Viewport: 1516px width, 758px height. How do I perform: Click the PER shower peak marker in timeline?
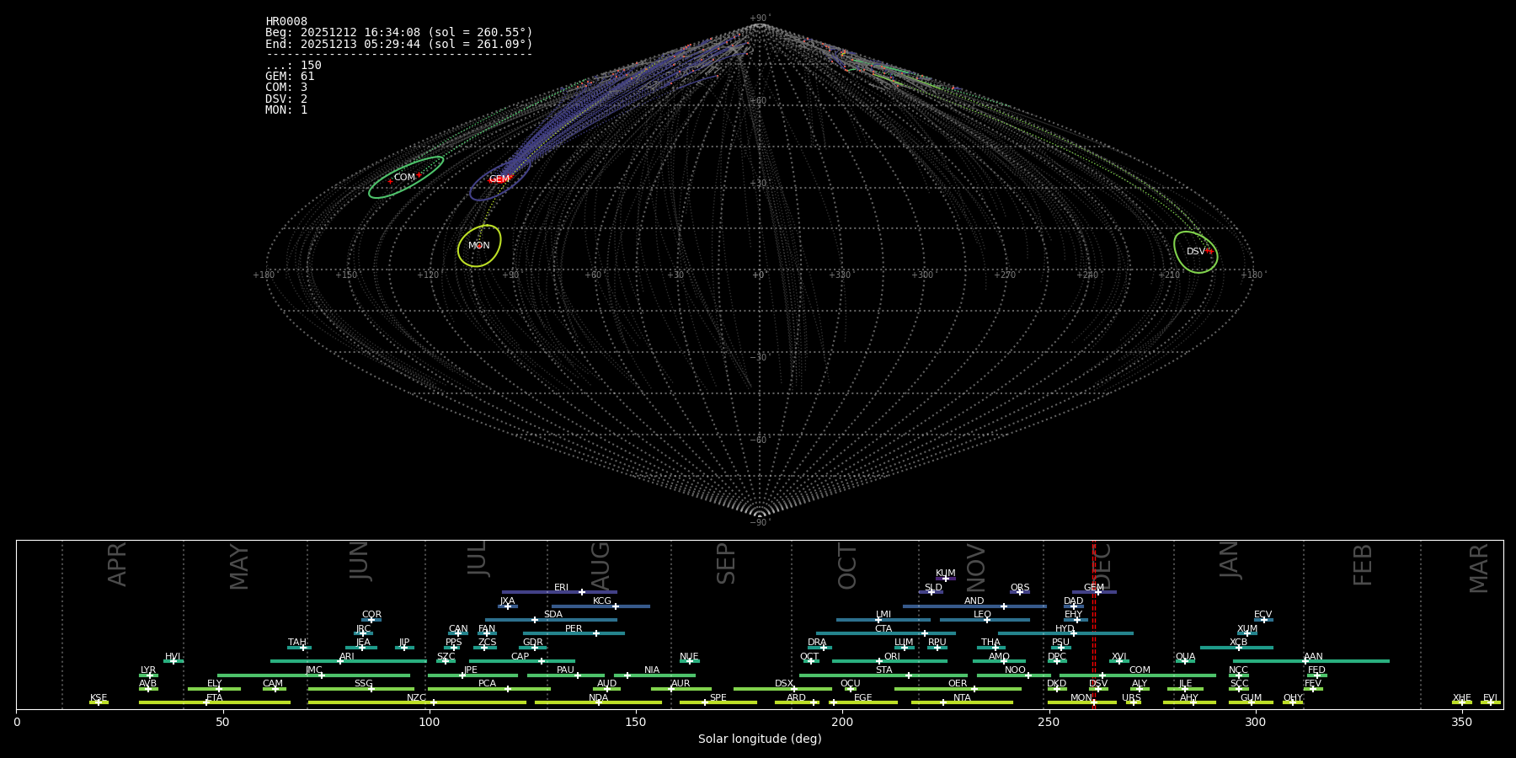pos(596,633)
